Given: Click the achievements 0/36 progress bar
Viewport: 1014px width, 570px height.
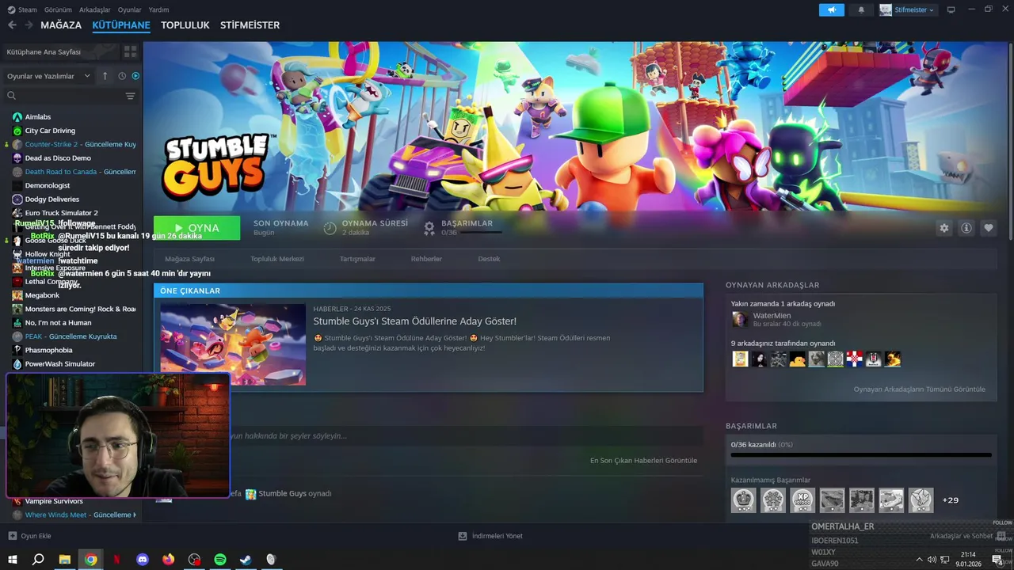Looking at the screenshot, I should [x=861, y=455].
